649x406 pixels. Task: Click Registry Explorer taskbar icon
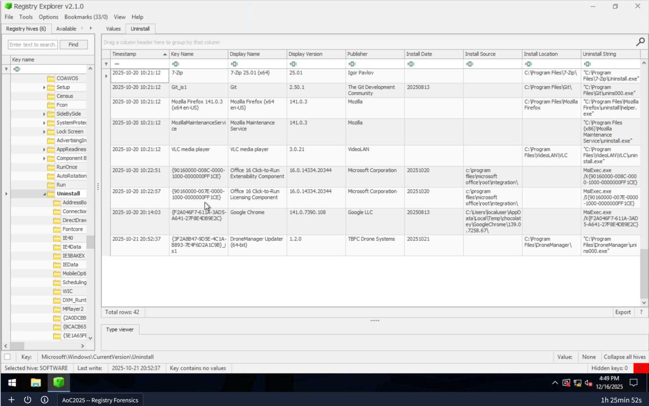[59, 382]
